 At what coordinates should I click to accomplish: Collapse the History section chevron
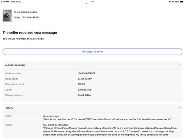tap(179, 108)
